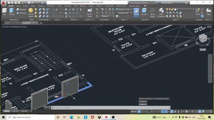The width and height of the screenshot is (214, 120).
Task: Open the Unsaved View dropdown
Action: pyautogui.click(x=124, y=13)
